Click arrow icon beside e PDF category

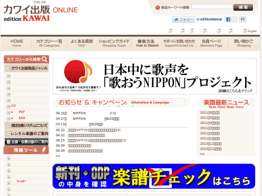(x=9, y=113)
